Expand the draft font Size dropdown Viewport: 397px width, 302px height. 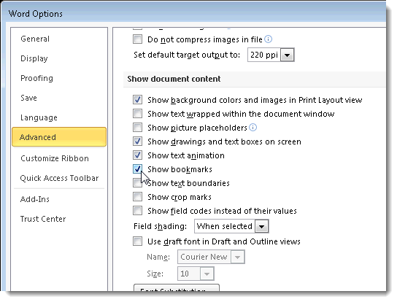(207, 274)
